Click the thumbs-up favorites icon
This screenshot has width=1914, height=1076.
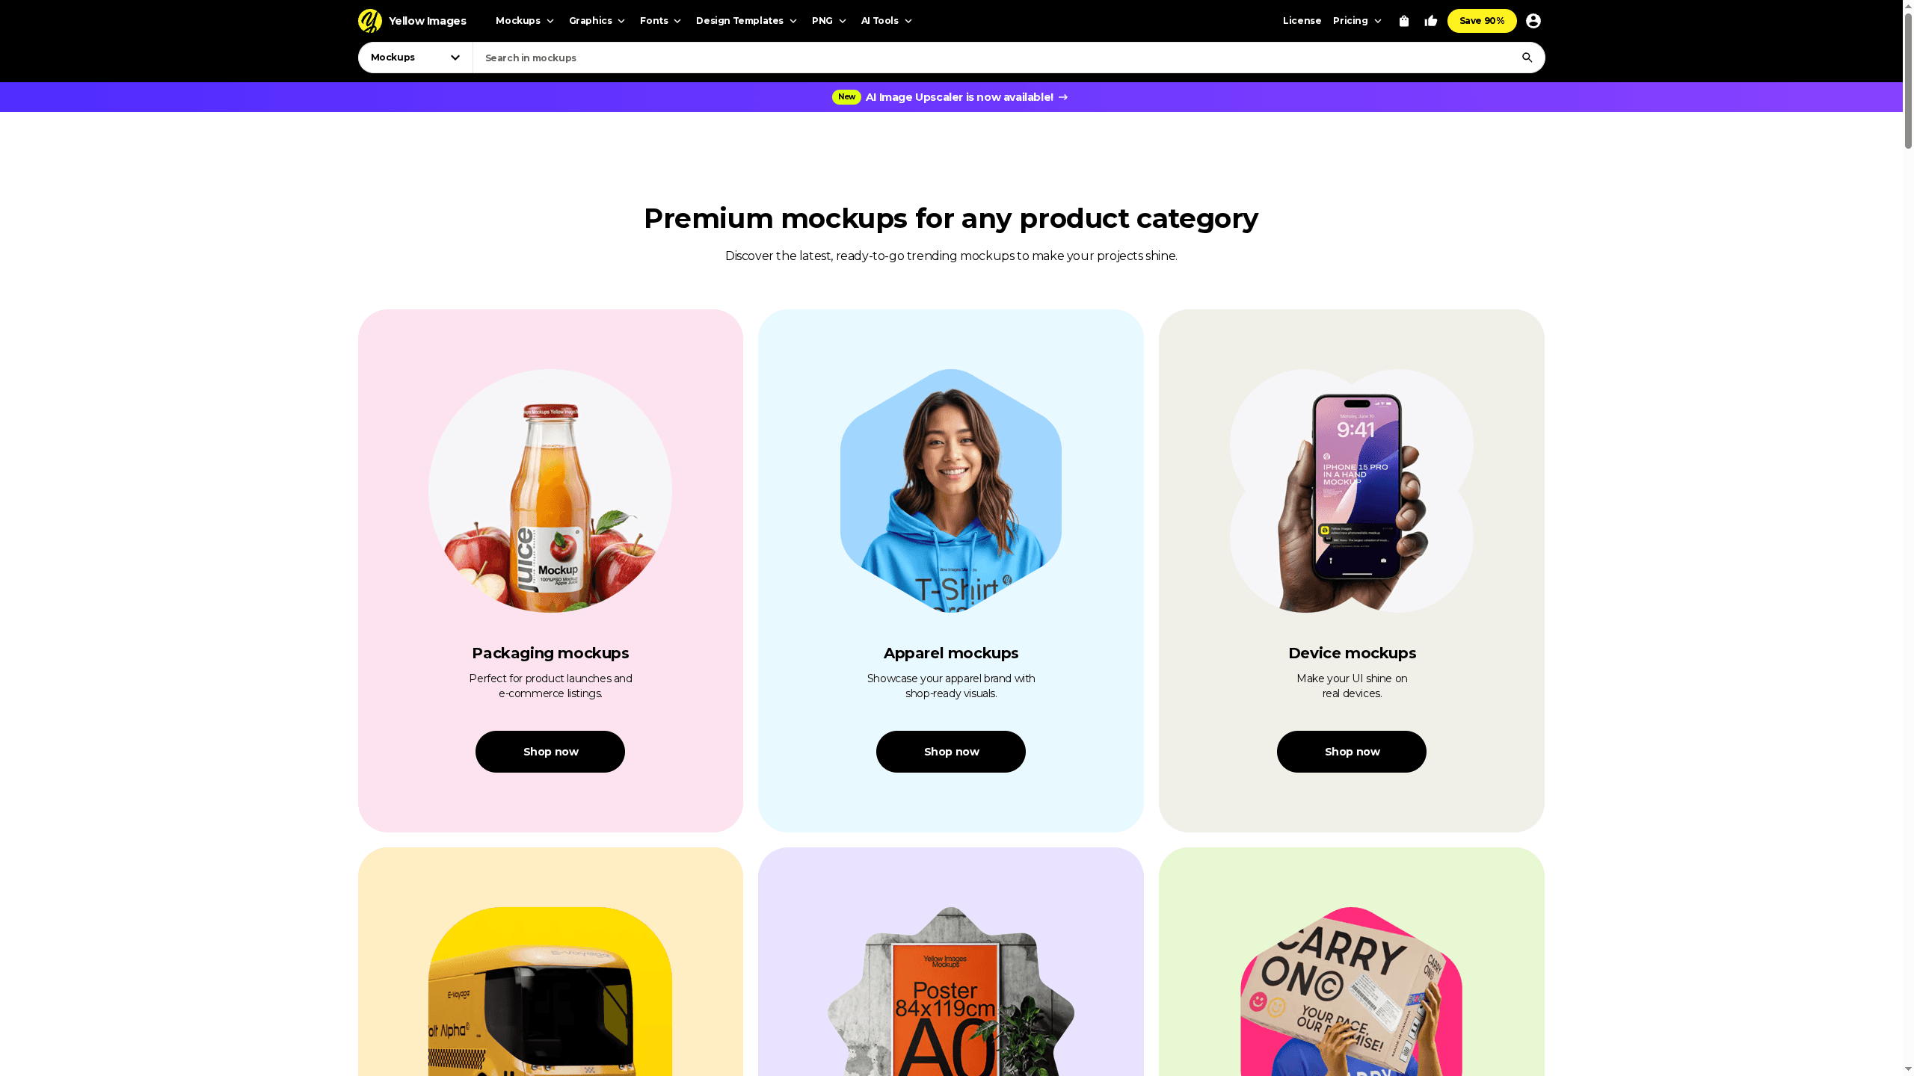pyautogui.click(x=1431, y=21)
